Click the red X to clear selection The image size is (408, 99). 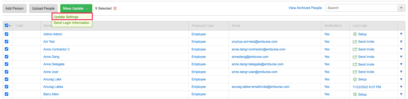(x=115, y=8)
